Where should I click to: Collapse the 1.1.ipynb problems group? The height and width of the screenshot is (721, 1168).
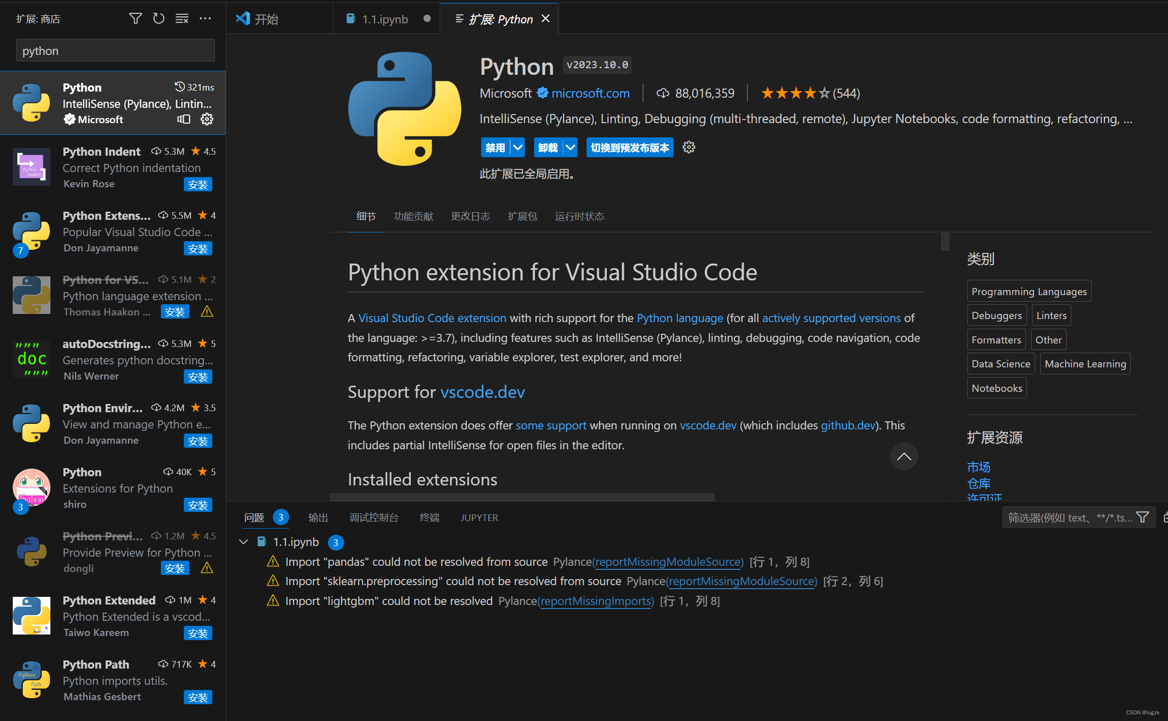243,542
